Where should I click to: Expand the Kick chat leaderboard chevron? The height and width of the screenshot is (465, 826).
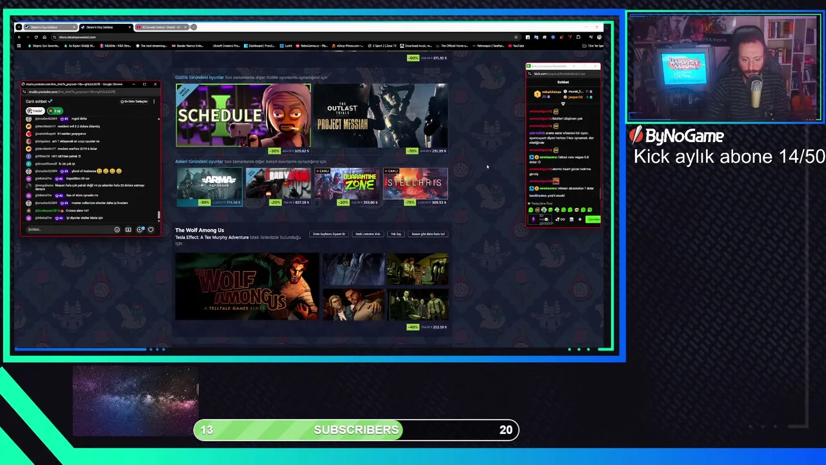click(x=563, y=103)
